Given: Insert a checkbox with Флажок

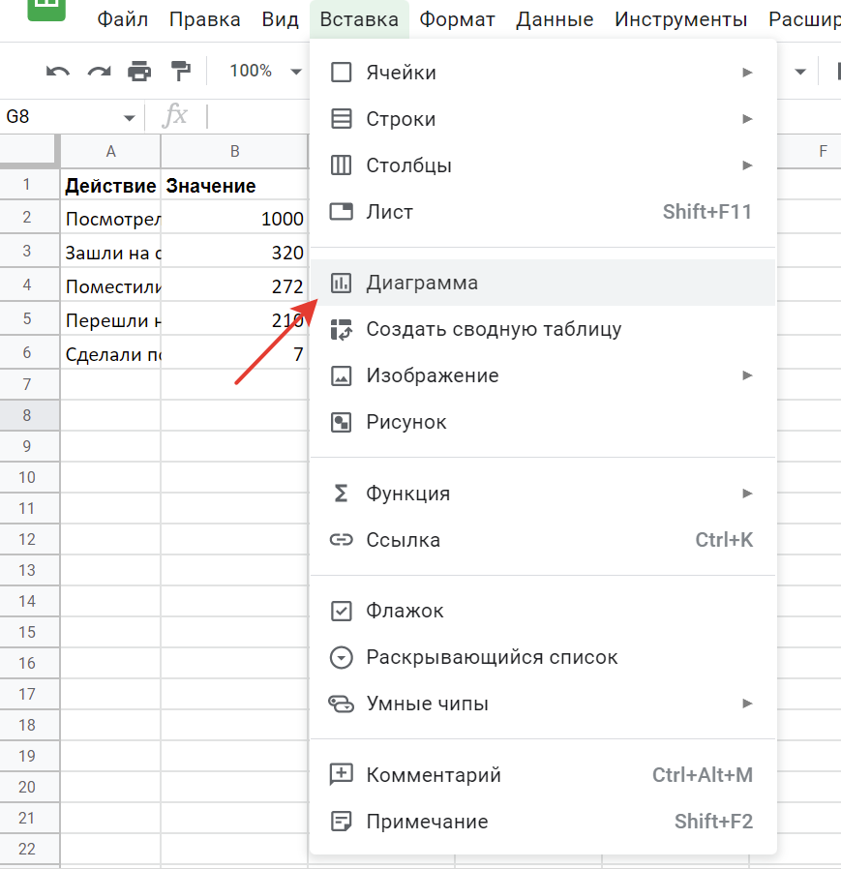Looking at the screenshot, I should pos(405,611).
